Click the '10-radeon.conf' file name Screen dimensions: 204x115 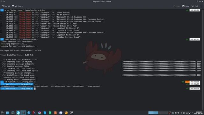point(58,86)
